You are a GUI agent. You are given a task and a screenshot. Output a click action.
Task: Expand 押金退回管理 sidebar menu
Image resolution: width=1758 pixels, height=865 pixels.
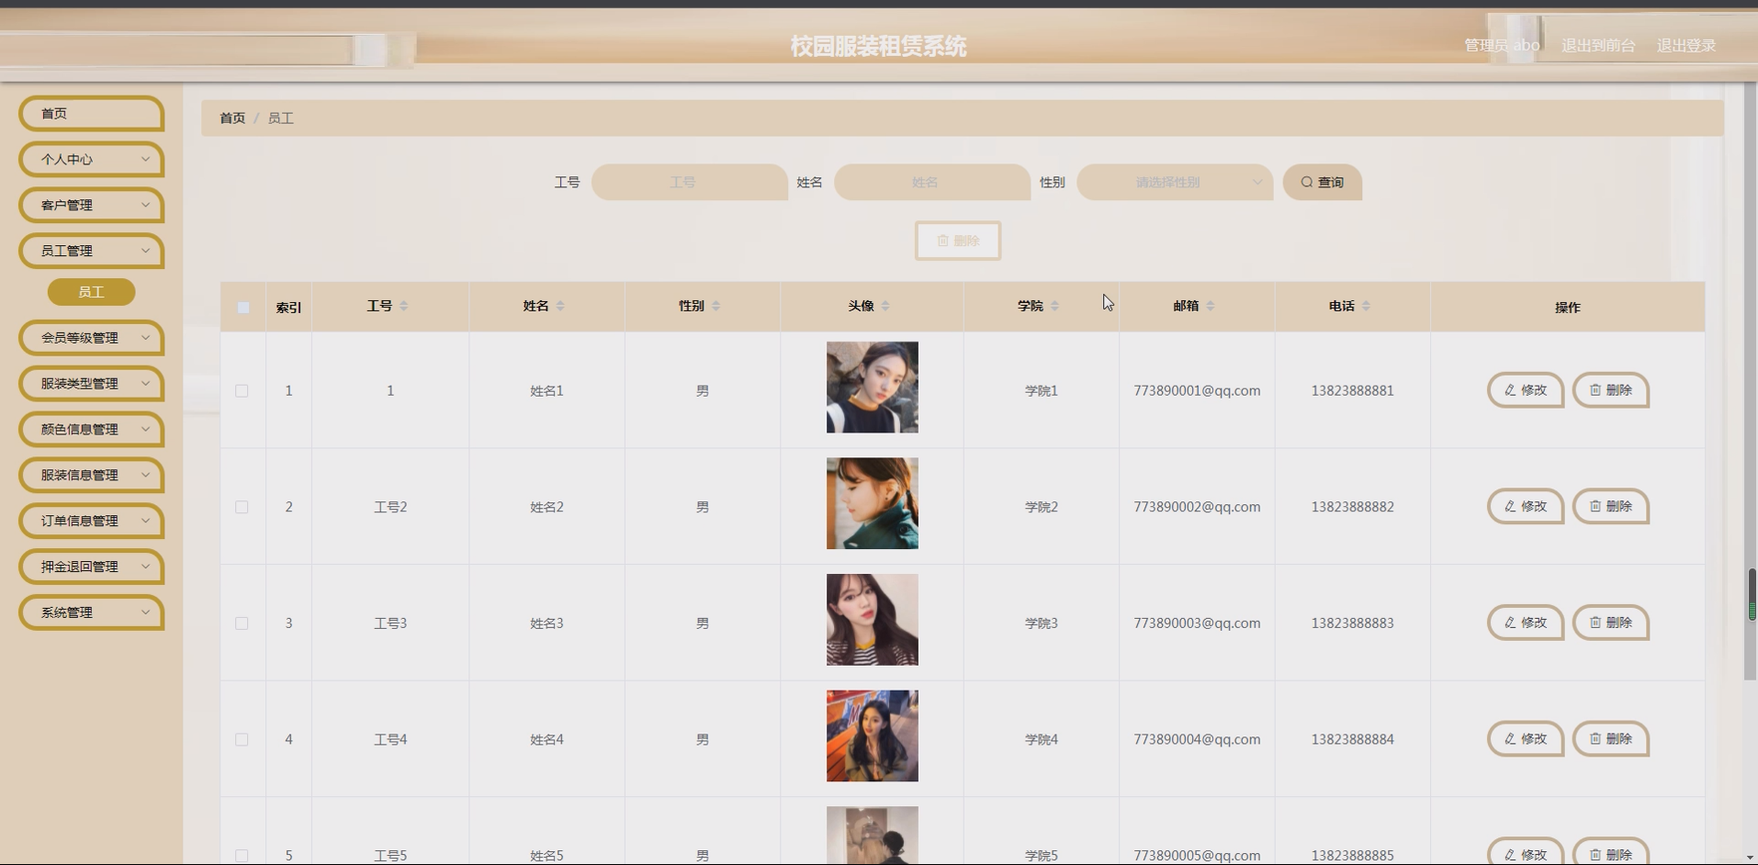pos(91,567)
